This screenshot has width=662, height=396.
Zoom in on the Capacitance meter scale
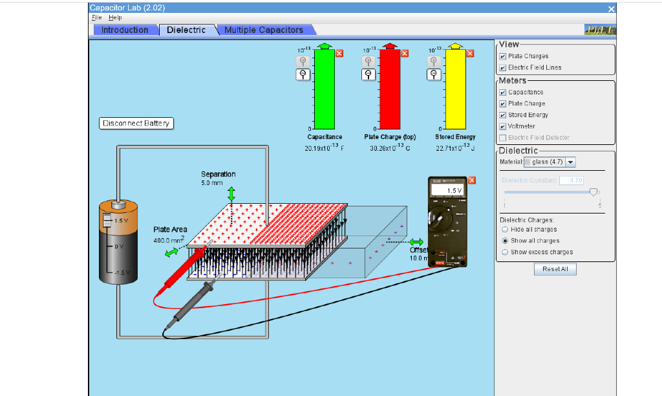tap(303, 61)
